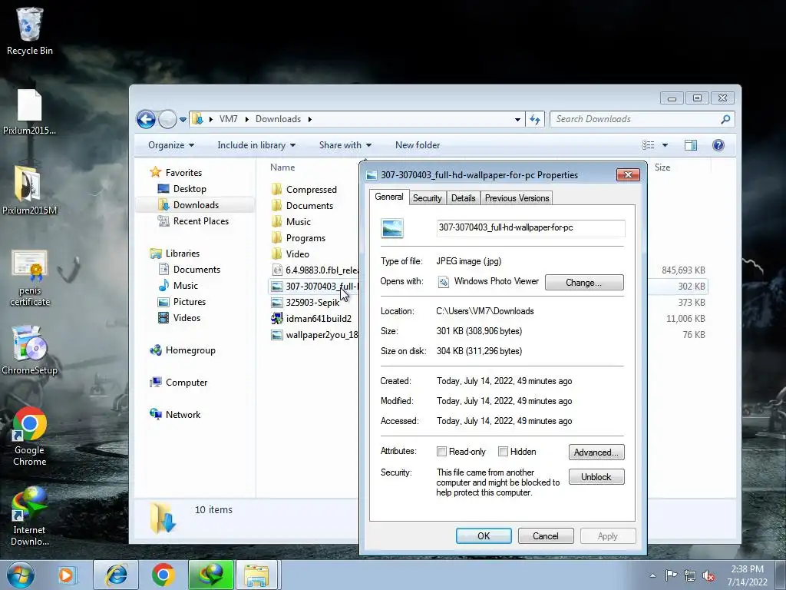Image resolution: width=786 pixels, height=590 pixels.
Task: Click the change view icon
Action: tap(648, 145)
